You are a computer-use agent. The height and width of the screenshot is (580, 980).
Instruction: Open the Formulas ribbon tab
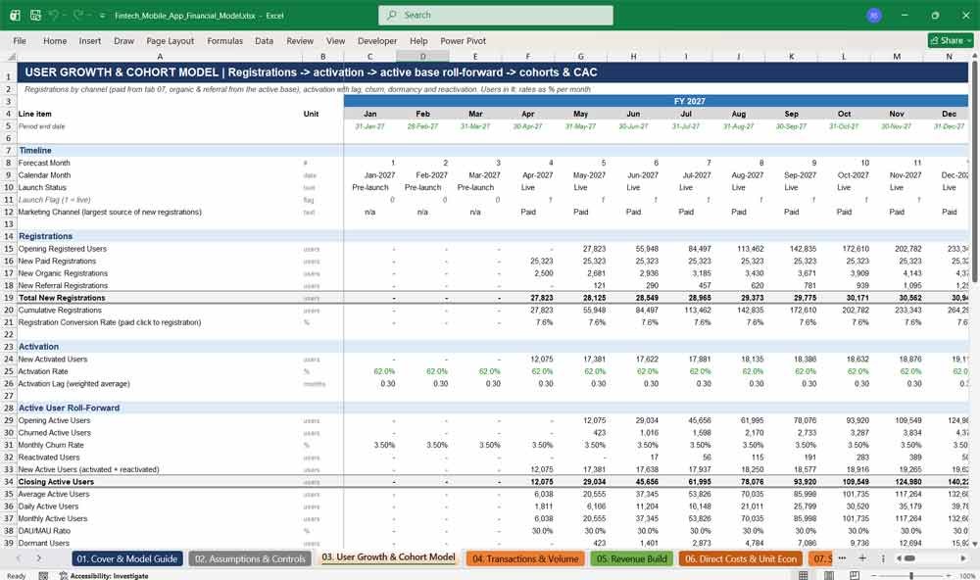225,40
